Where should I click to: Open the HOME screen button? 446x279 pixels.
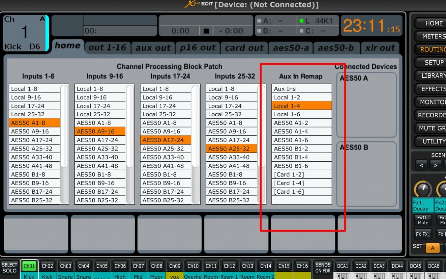(431, 23)
